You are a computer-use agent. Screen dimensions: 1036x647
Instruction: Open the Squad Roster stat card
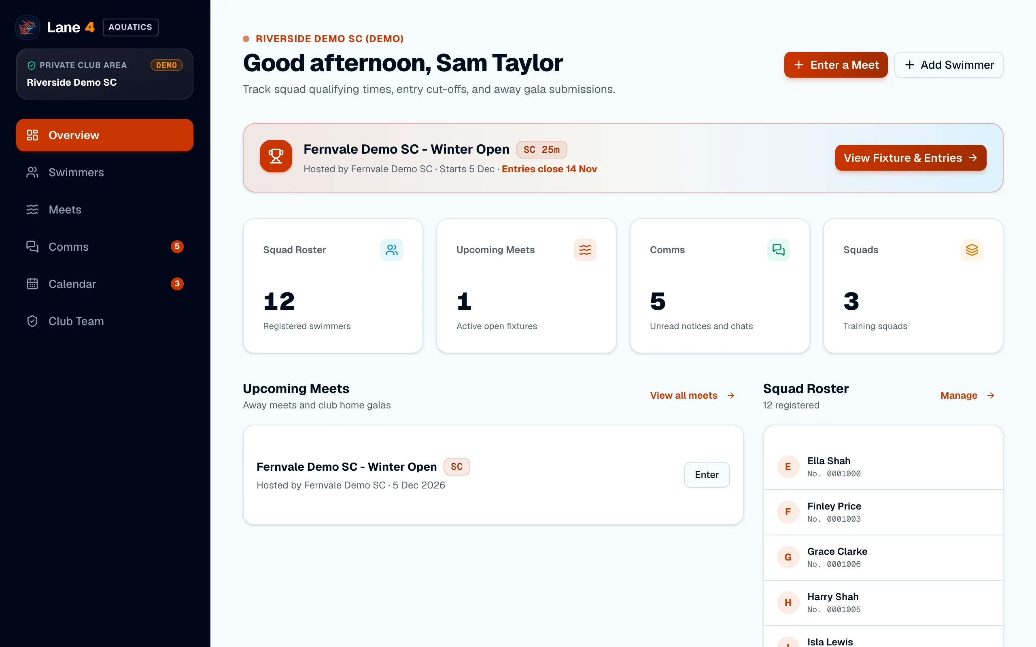[x=333, y=286]
